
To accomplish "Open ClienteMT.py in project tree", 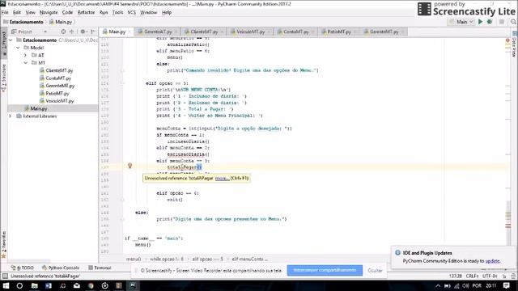I will (x=56, y=70).
